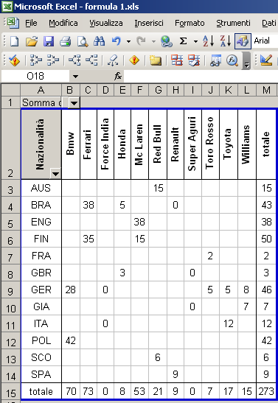
Task: Print the spreadsheet
Action: click(x=66, y=41)
